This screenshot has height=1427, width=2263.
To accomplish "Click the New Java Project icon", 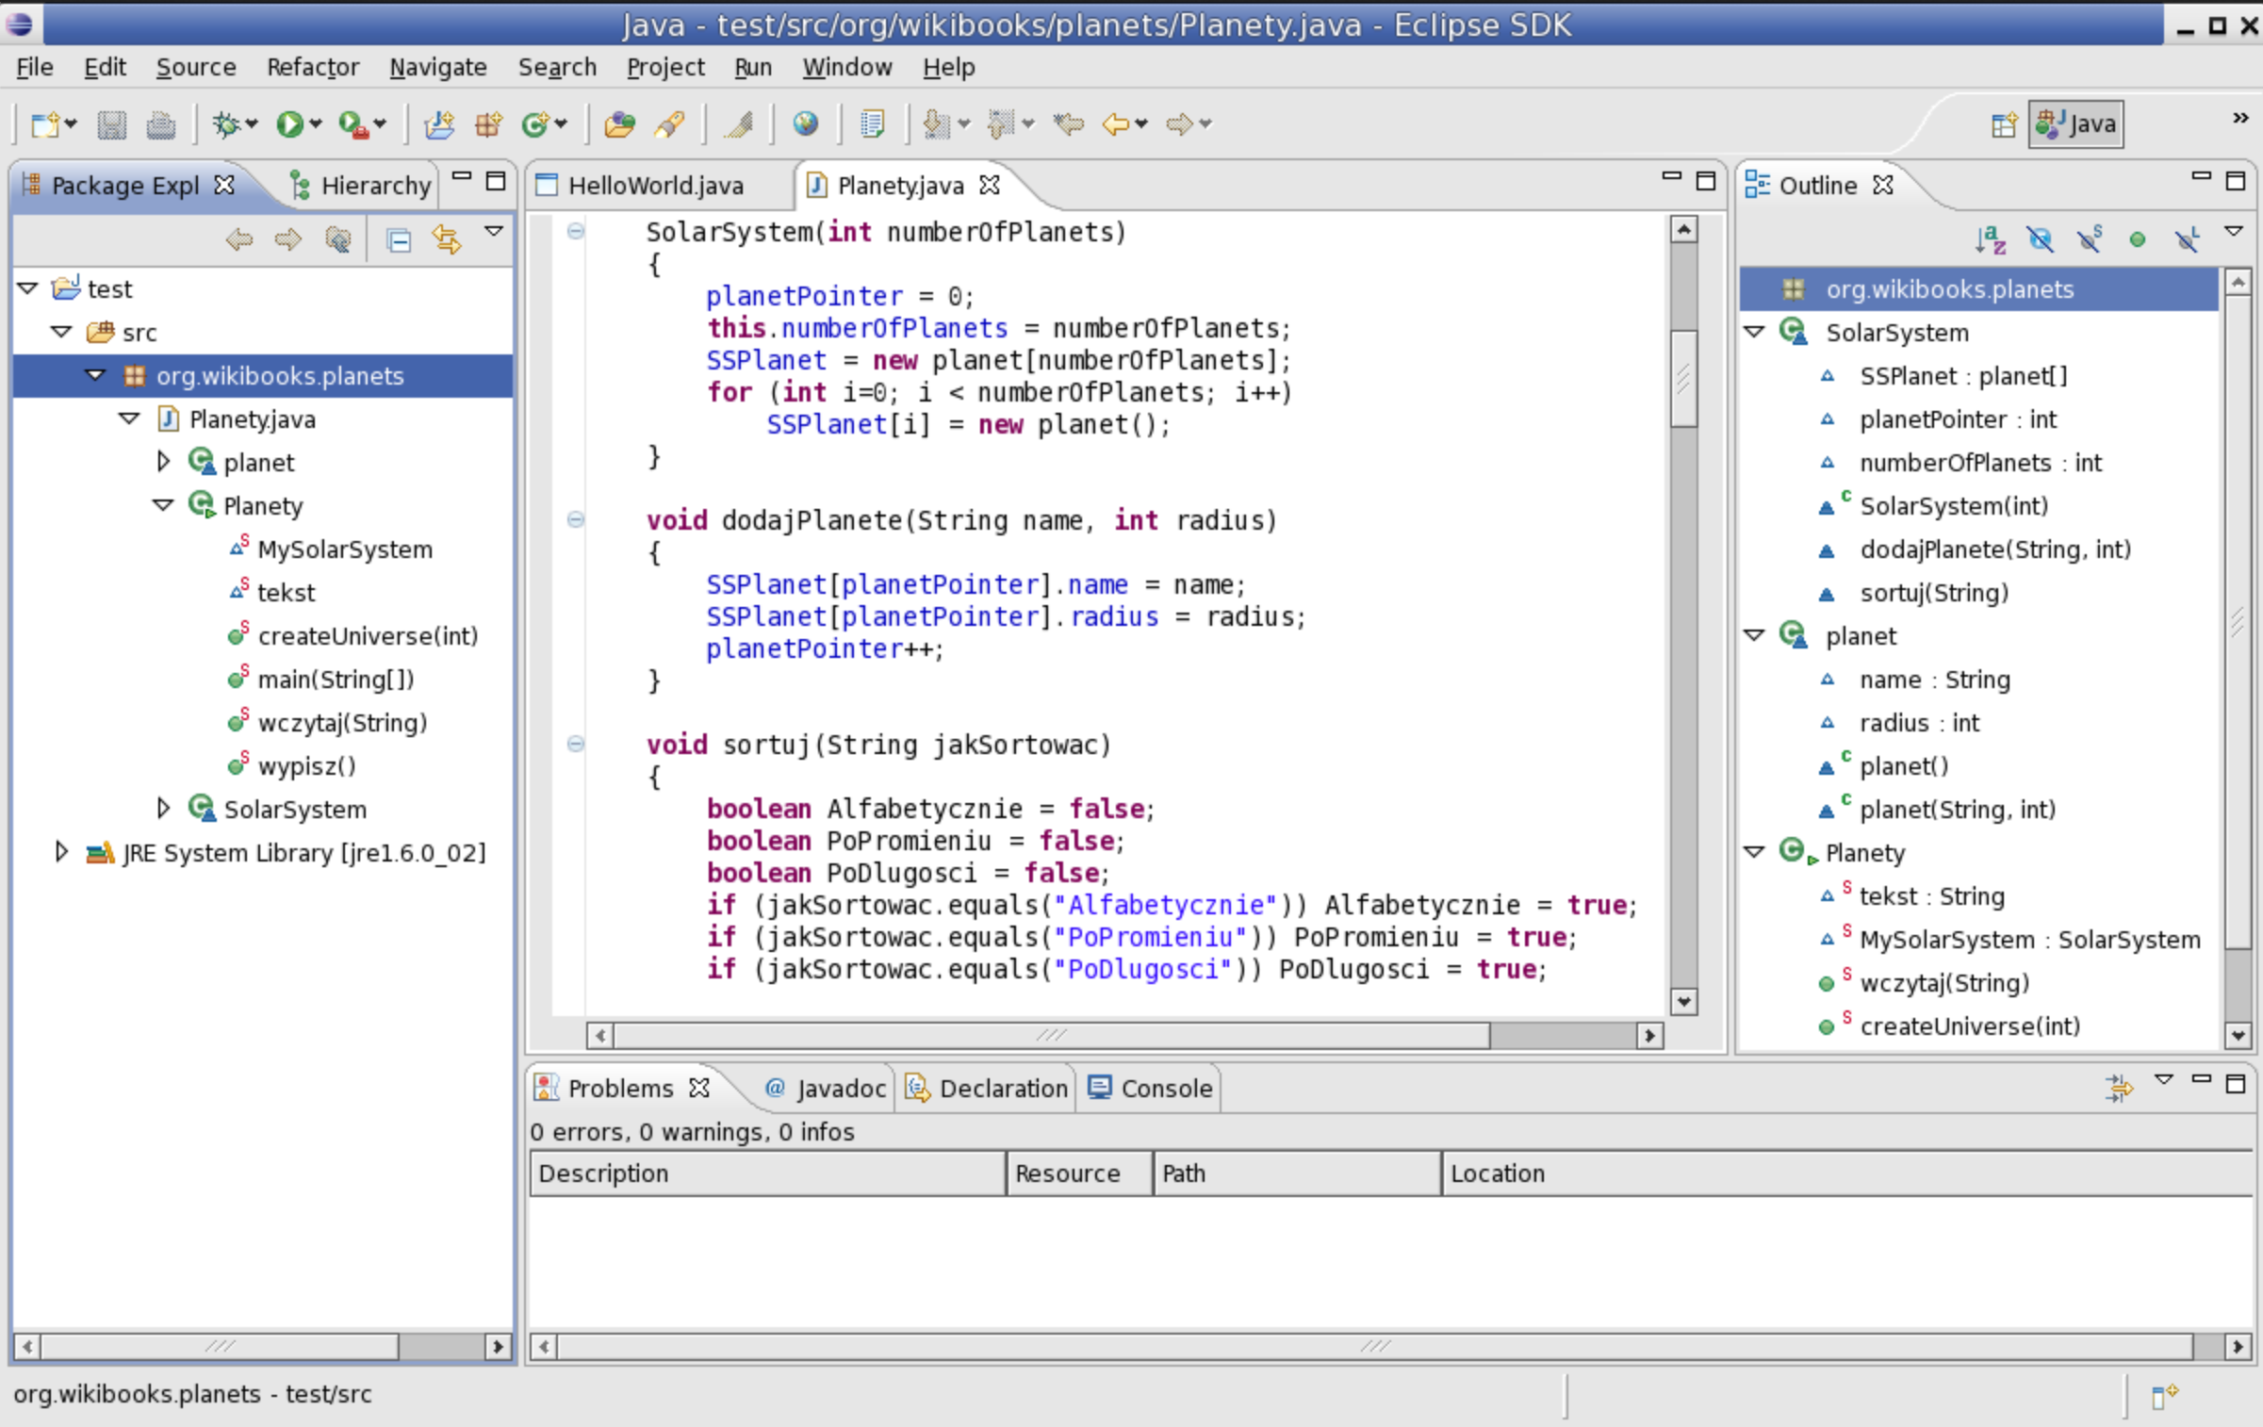I will coord(439,124).
